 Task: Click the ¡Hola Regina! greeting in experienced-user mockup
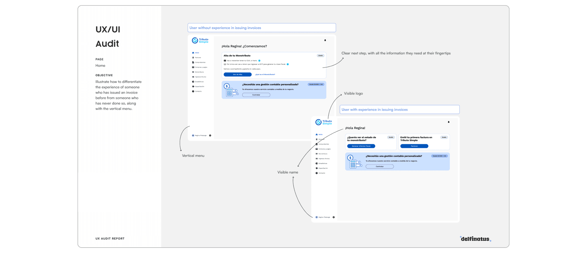click(x=355, y=128)
